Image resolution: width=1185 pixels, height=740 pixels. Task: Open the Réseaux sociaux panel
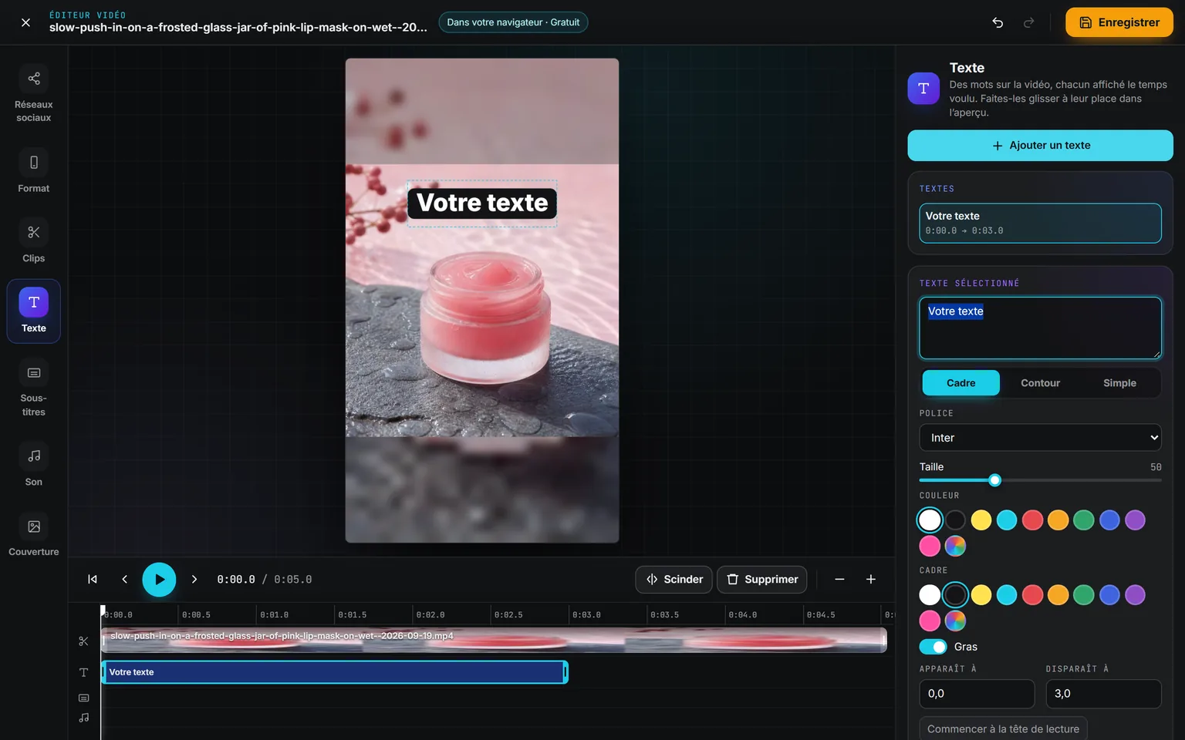[34, 93]
